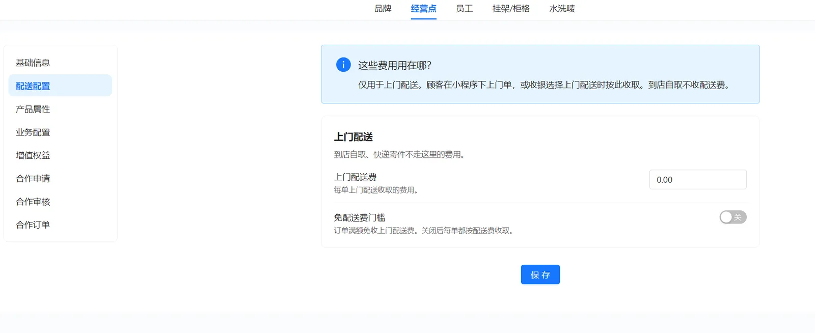Click the blue info icon in the notice
Image resolution: width=815 pixels, height=333 pixels.
tap(343, 65)
